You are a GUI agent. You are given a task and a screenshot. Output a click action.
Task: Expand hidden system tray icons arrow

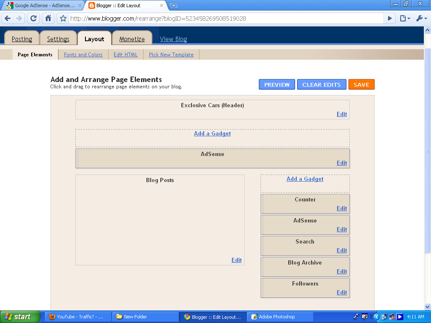pyautogui.click(x=376, y=317)
